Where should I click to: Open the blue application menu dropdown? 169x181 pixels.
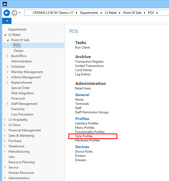click(7, 21)
